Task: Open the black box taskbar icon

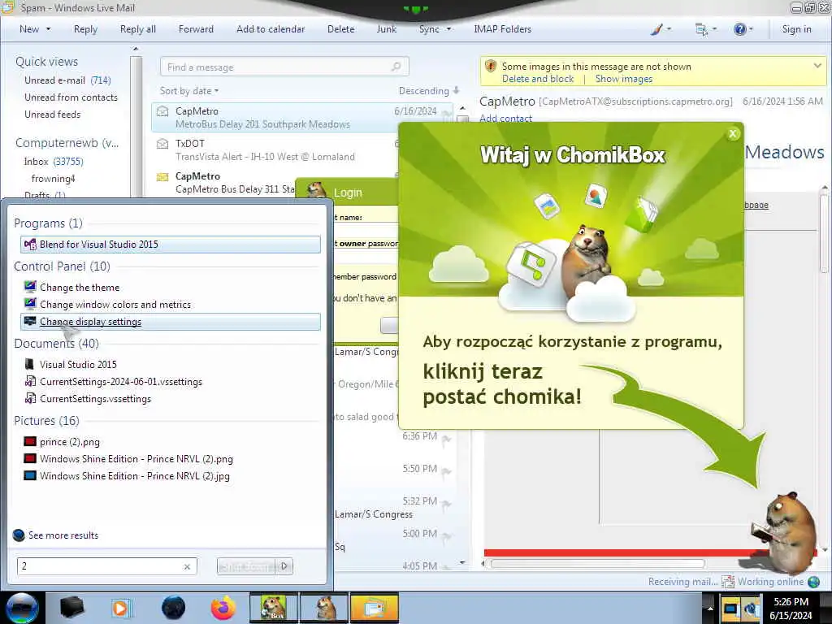Action: (71, 608)
